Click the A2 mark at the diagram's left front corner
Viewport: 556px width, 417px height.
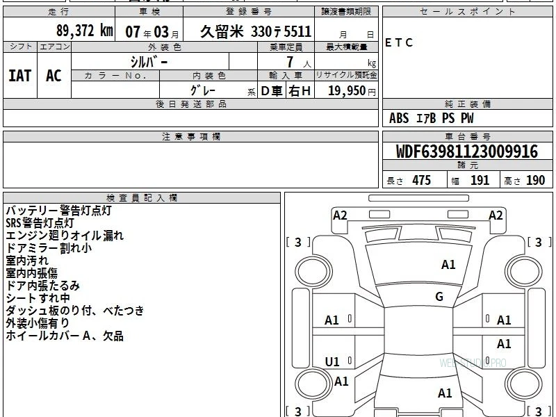tap(340, 215)
